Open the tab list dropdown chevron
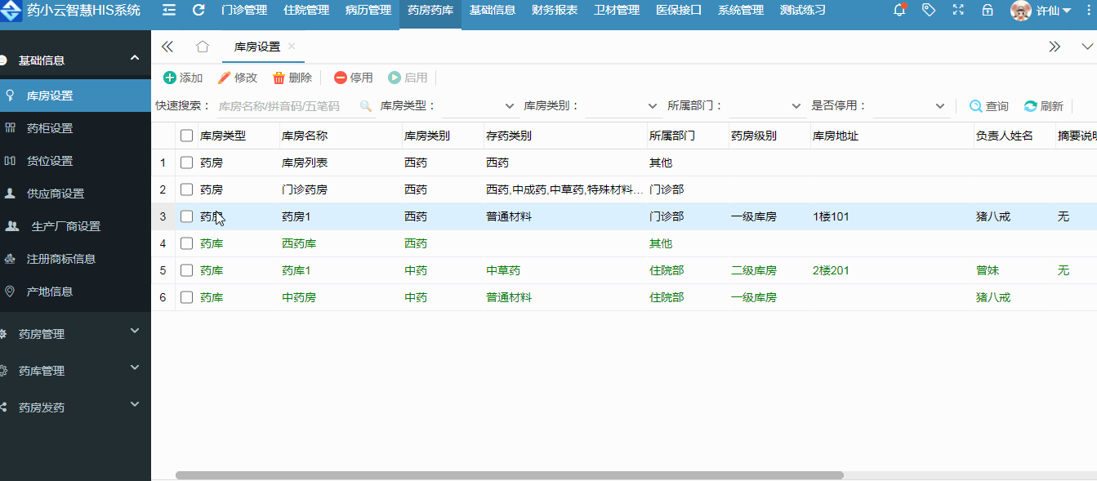This screenshot has height=481, width=1097. pyautogui.click(x=1086, y=47)
